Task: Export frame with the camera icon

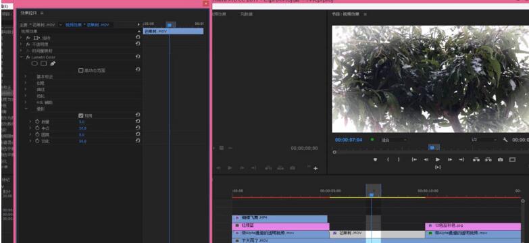Action: point(501,160)
